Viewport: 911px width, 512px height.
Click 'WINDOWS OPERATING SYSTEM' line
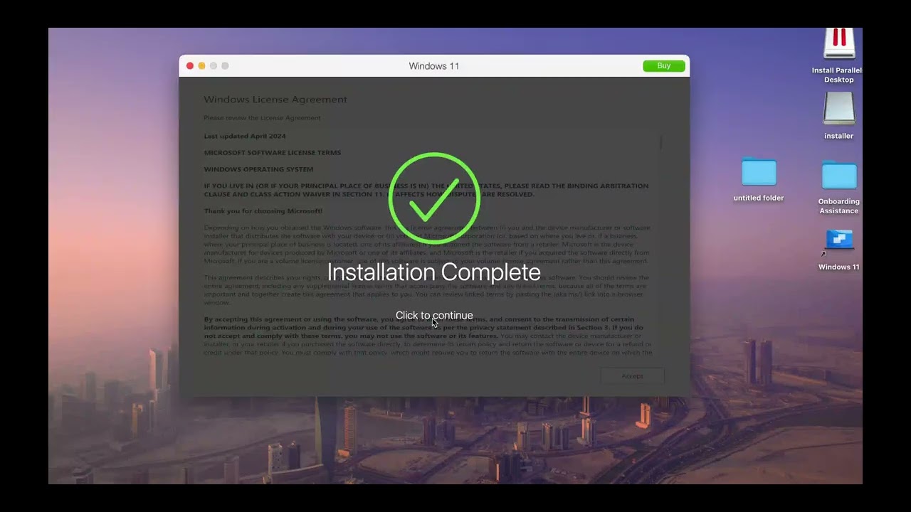click(258, 169)
